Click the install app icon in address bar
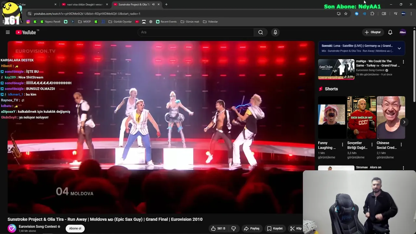This screenshot has height=234, width=416. [x=339, y=14]
